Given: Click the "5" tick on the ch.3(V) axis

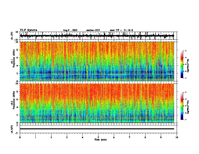Looking at the screenshot, I should pyautogui.click(x=17, y=125).
